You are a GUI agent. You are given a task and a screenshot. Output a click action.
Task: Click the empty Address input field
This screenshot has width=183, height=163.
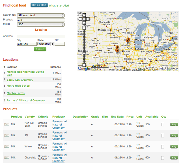click(41, 36)
